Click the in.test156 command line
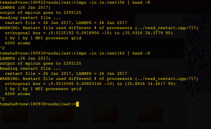This screenshot has width=211, height=129. point(75,3)
